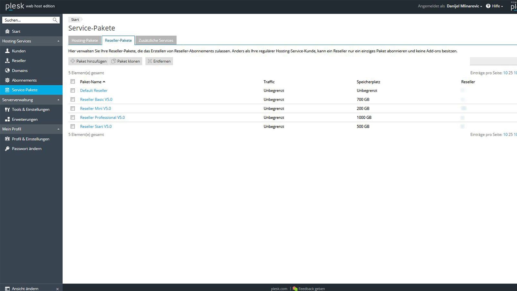Open Domains using the globe icon
The image size is (517, 291).
click(7, 70)
